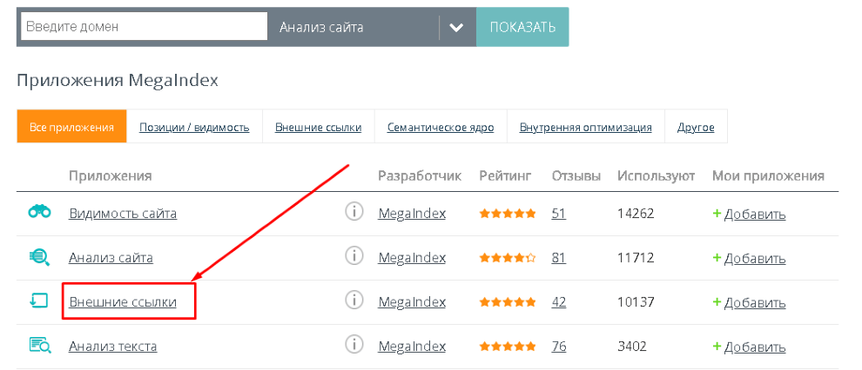Click the star rating for Анализ сайта
The image size is (862, 370).
point(507,258)
